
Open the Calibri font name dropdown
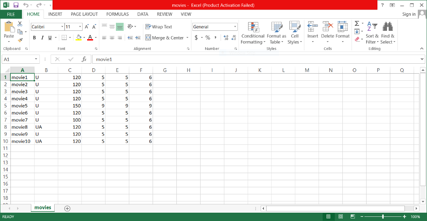(x=62, y=27)
